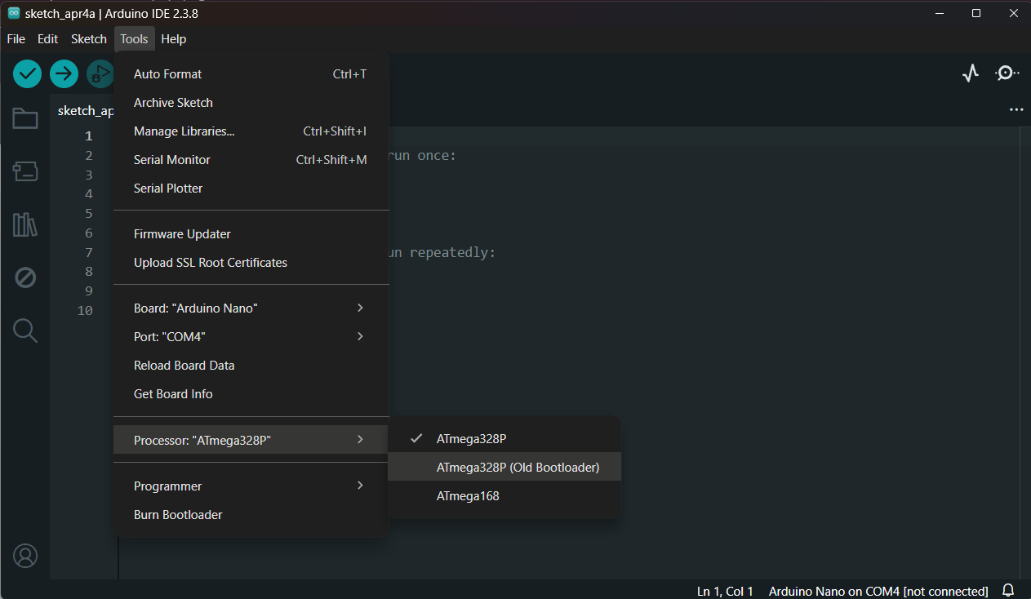Open the Serial Plotter waveform icon
Viewport: 1031px width, 599px height.
click(970, 73)
